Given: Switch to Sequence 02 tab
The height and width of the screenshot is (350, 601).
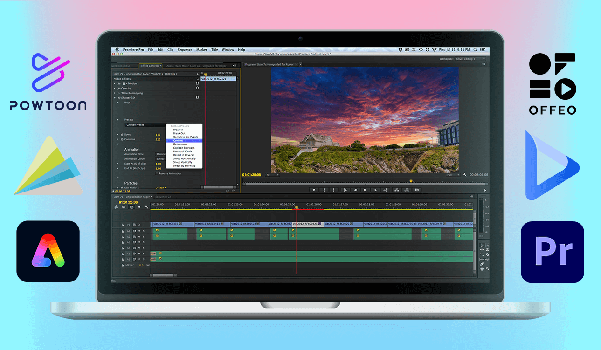Looking at the screenshot, I should 163,197.
